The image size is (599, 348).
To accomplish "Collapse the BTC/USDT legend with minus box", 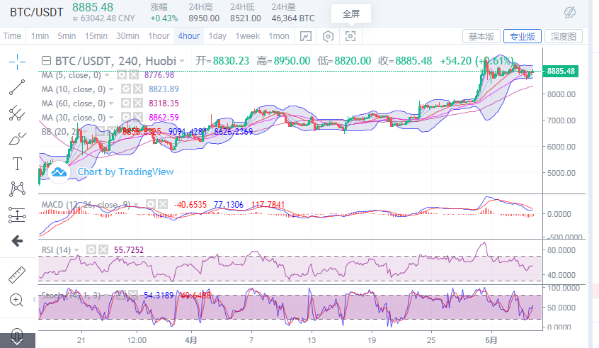I will 46,61.
